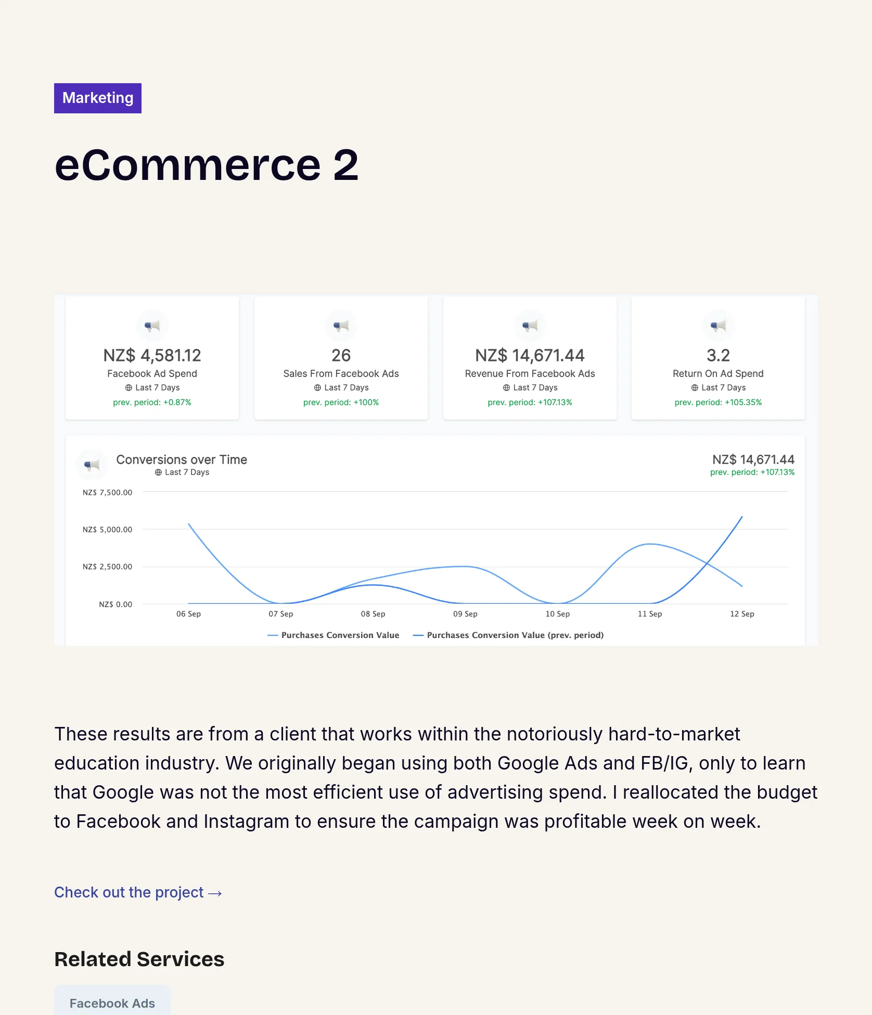
Task: Toggle Purchases Conversion Value (prev. period) legend series
Action: coord(508,635)
